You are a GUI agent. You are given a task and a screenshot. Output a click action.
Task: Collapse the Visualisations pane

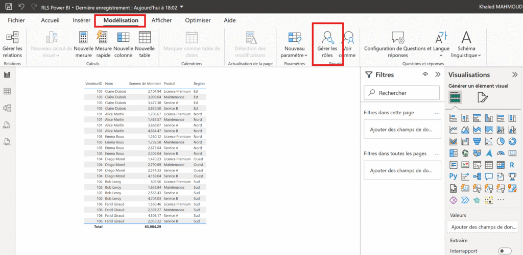tap(515, 75)
